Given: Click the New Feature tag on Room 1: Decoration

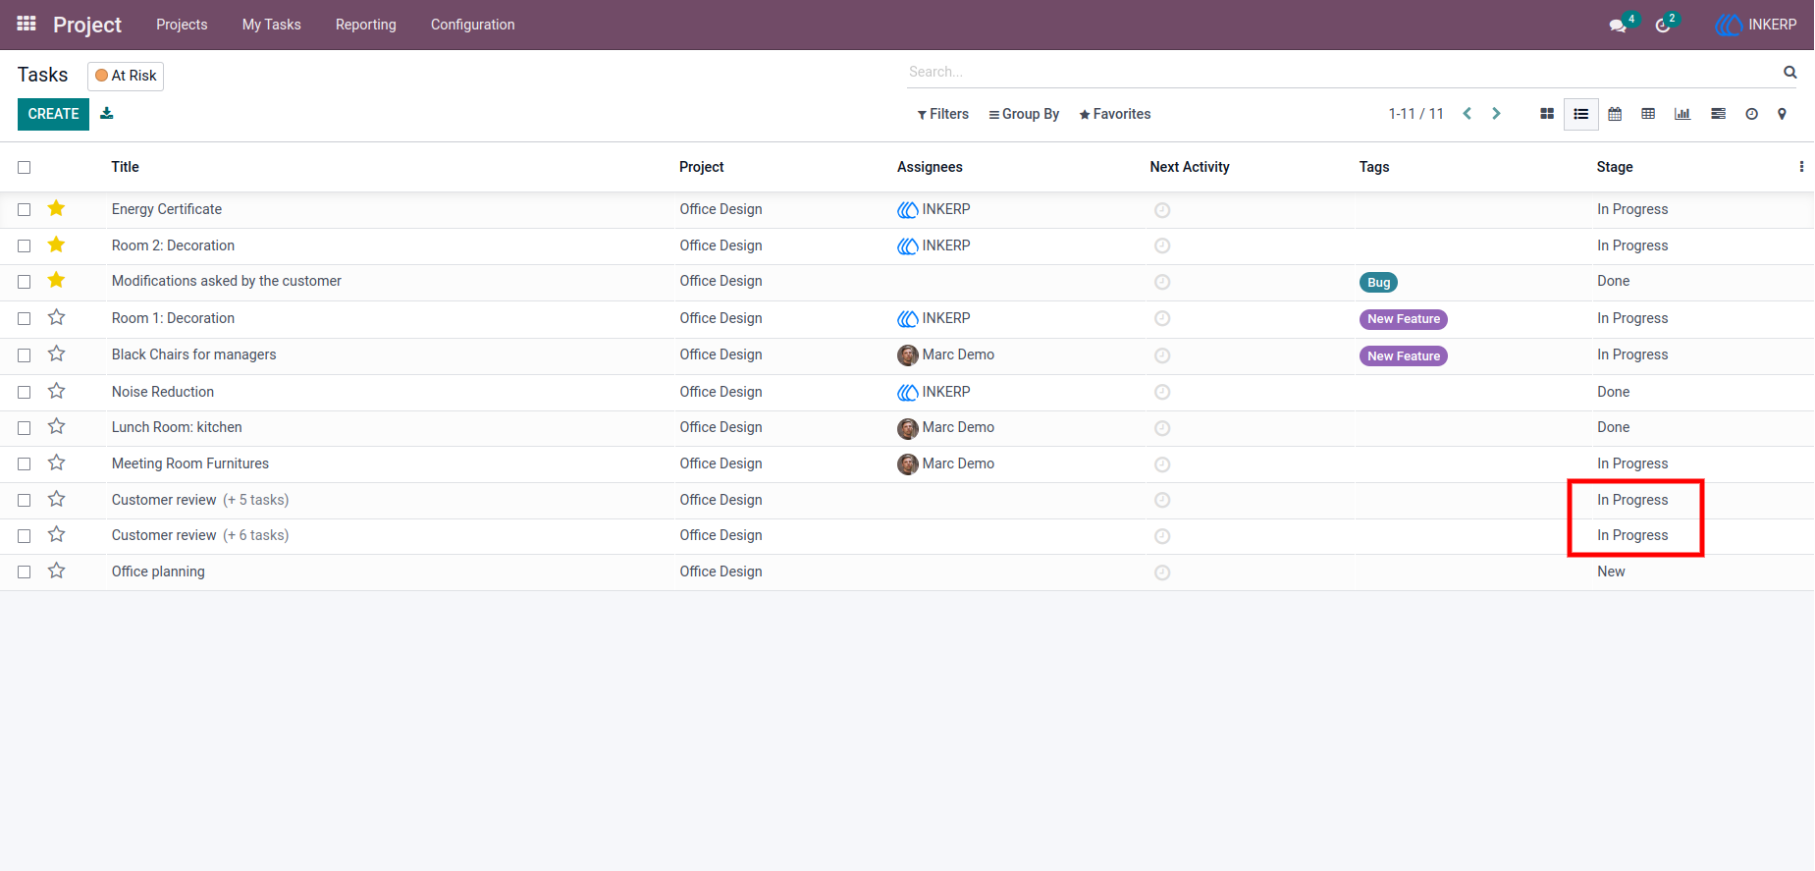Looking at the screenshot, I should click(1404, 319).
